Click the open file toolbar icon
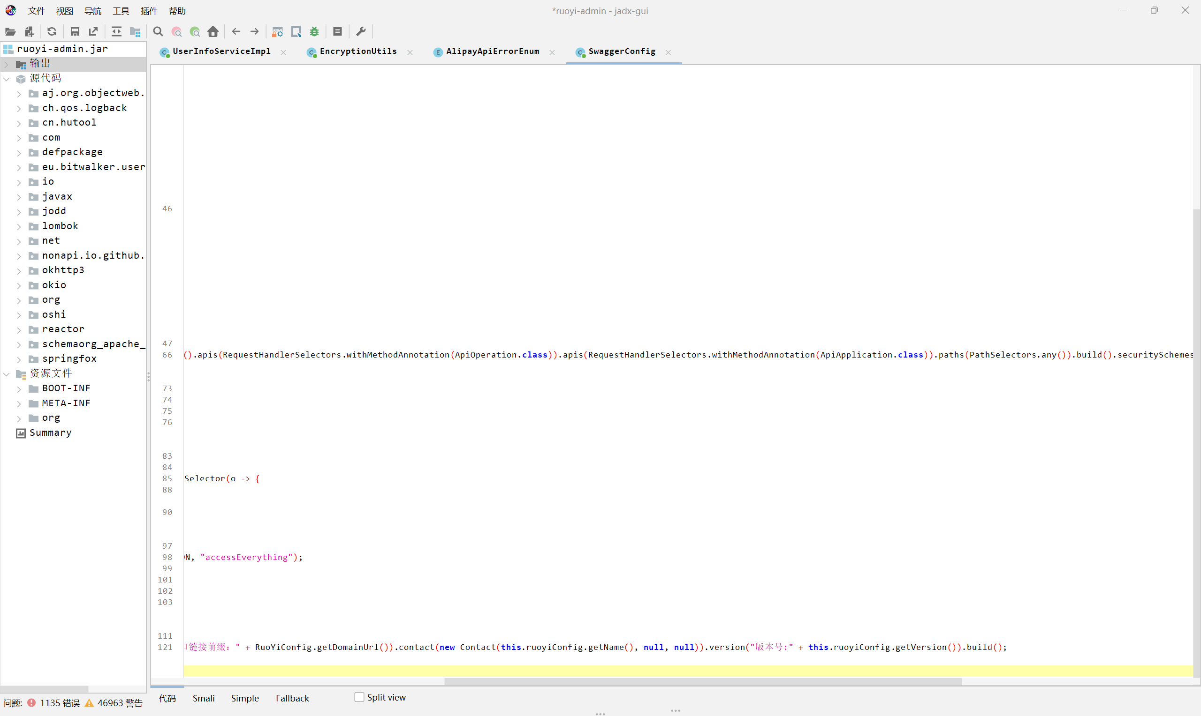Image resolution: width=1201 pixels, height=716 pixels. click(x=10, y=32)
